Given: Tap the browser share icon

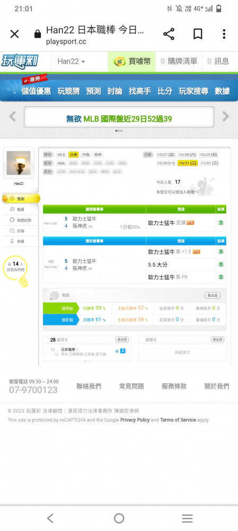Looking at the screenshot, I should click(x=169, y=34).
